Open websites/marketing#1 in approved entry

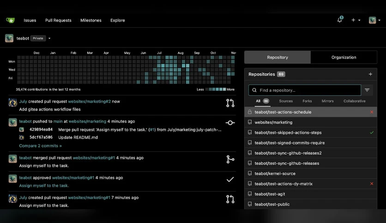tap(73, 178)
